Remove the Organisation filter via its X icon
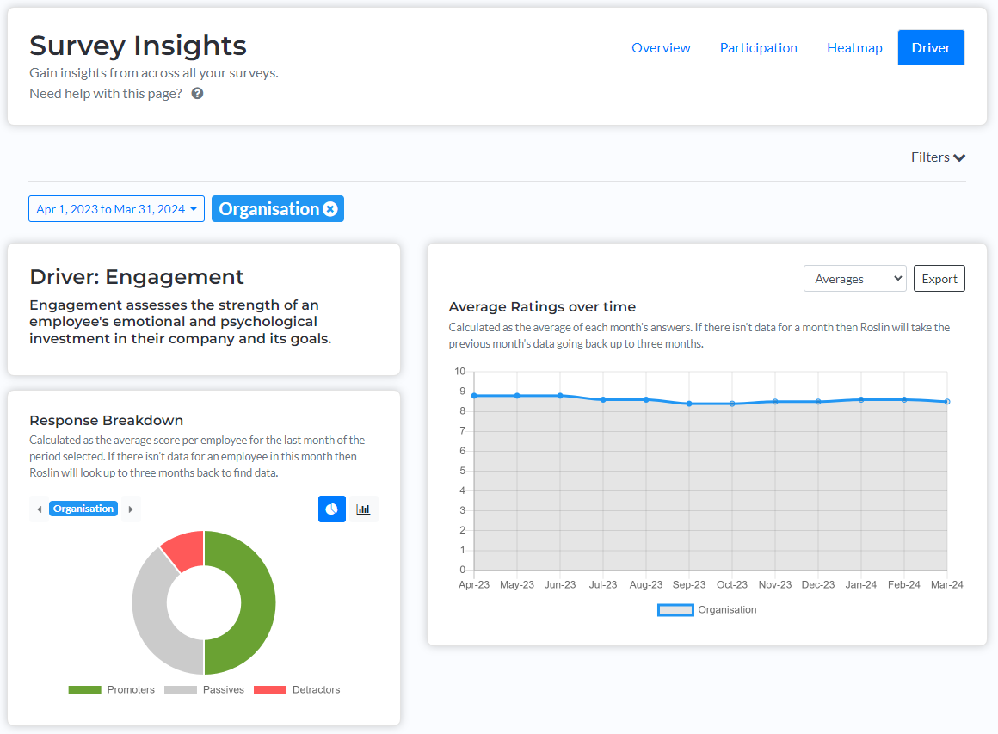The image size is (998, 734). pyautogui.click(x=330, y=208)
